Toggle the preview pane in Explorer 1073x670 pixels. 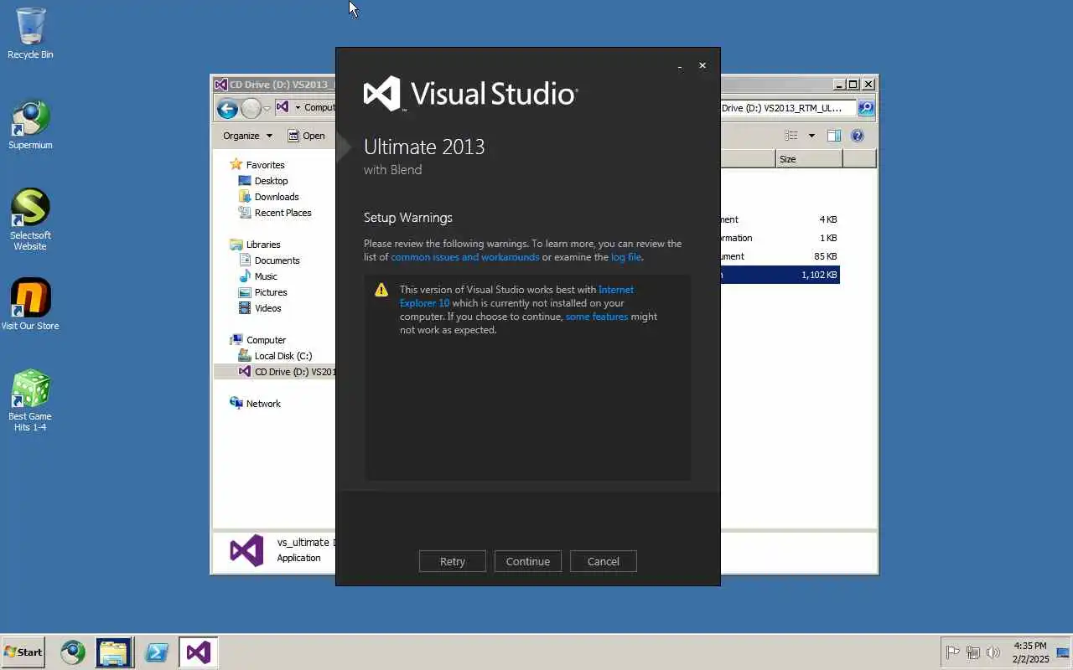coord(834,136)
